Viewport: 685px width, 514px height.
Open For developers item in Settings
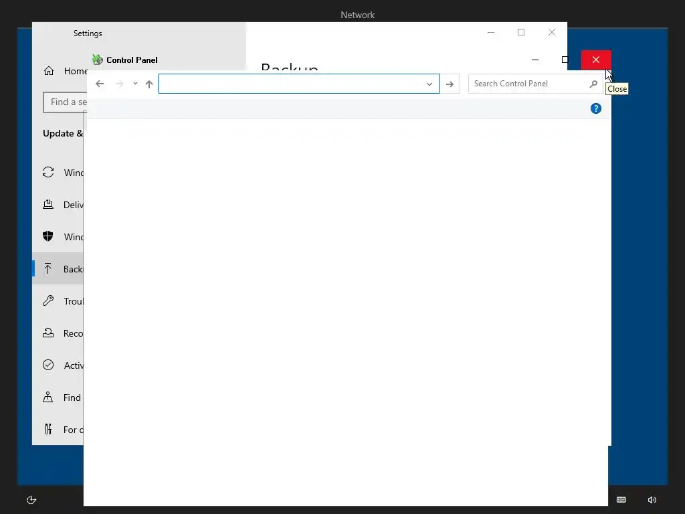click(x=59, y=429)
